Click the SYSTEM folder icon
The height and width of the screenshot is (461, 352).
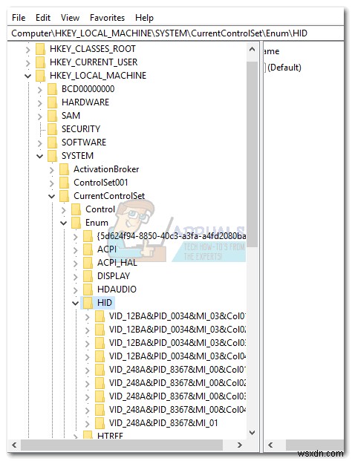52,156
